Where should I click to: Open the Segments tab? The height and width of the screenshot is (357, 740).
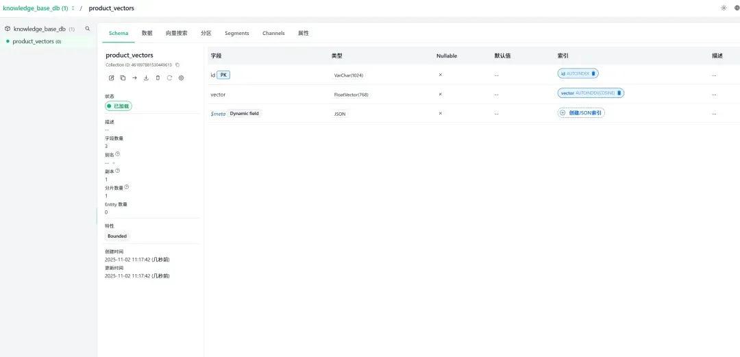point(236,33)
